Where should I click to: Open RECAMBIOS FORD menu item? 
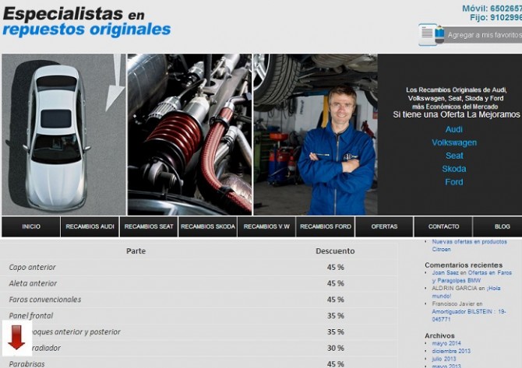(x=325, y=226)
